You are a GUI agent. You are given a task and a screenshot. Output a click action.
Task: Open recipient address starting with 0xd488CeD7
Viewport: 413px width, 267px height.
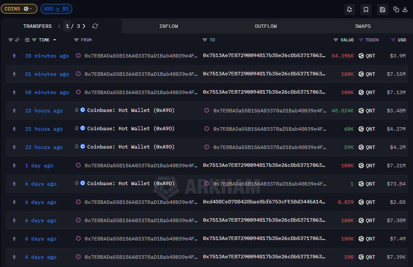(264, 202)
